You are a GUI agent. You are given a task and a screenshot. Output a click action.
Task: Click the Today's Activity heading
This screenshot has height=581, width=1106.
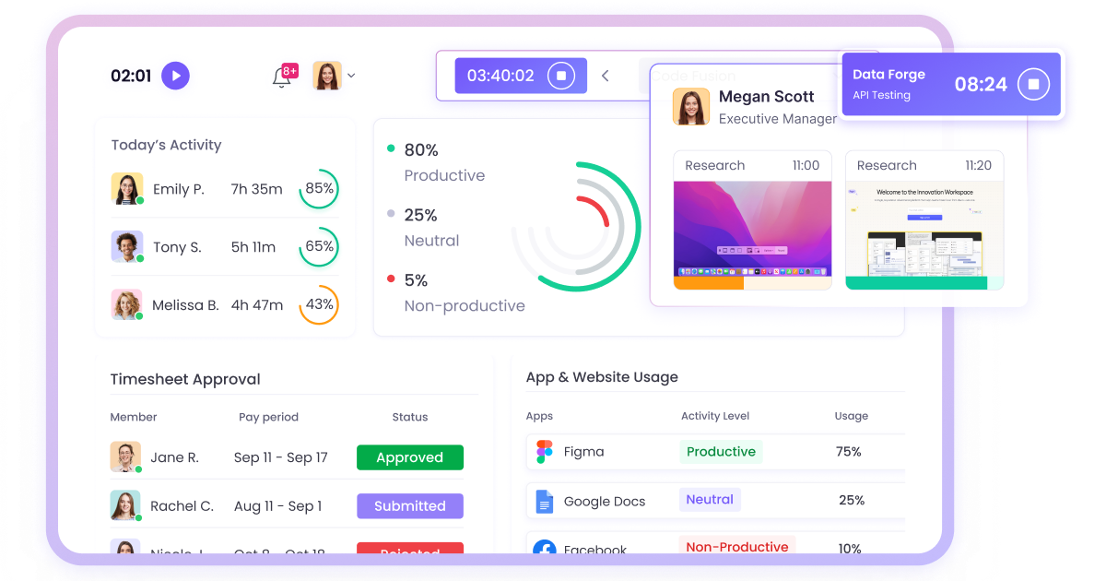point(166,145)
